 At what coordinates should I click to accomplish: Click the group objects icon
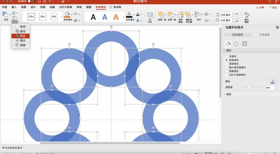click(x=206, y=14)
